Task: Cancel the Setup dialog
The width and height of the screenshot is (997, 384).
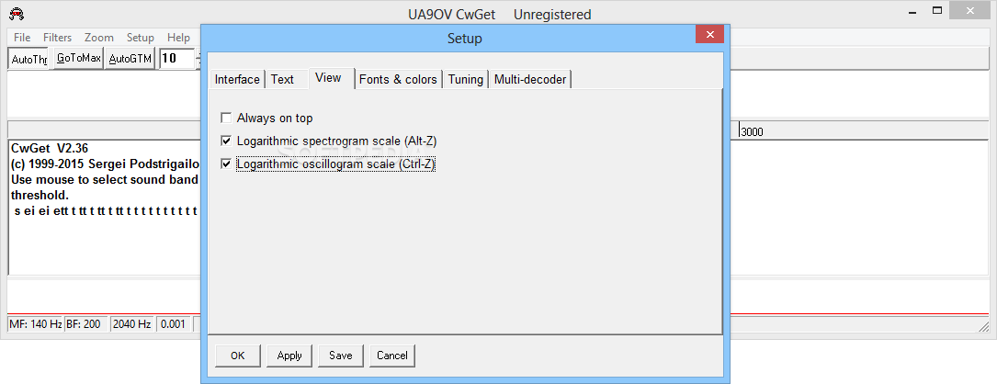Action: (392, 356)
